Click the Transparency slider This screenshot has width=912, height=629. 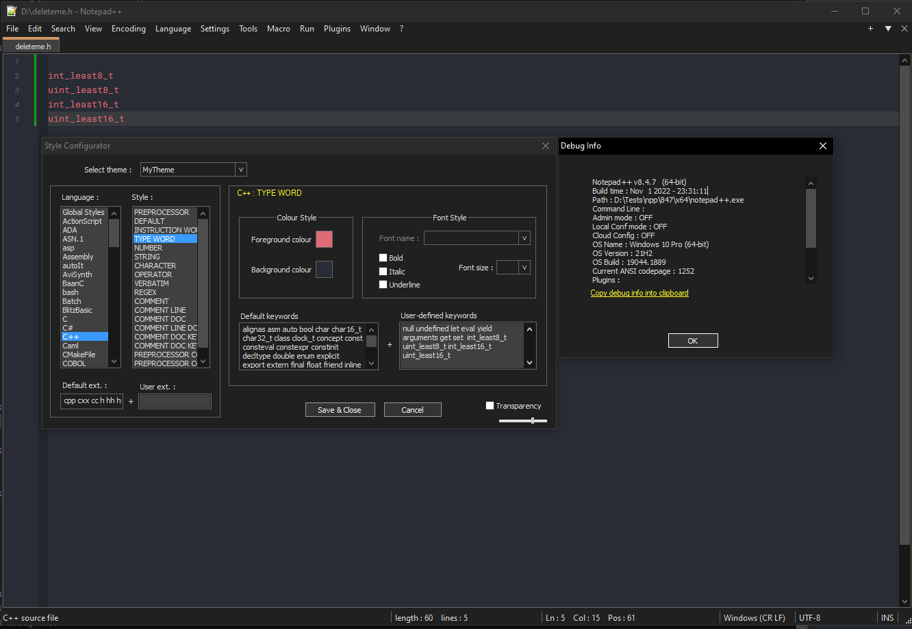pos(523,421)
